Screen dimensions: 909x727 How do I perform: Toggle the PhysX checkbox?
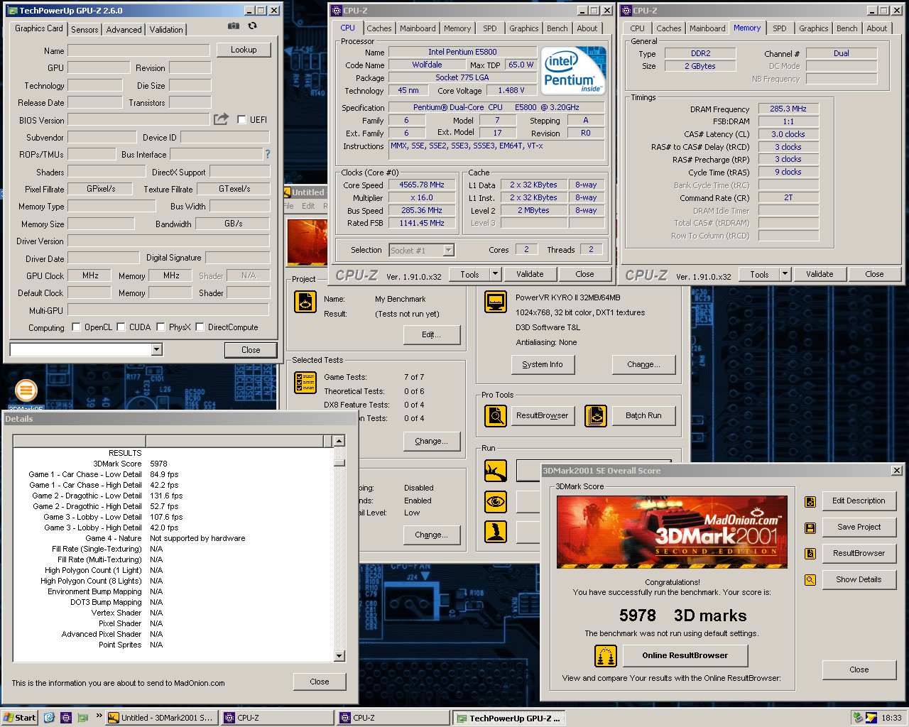tap(161, 327)
